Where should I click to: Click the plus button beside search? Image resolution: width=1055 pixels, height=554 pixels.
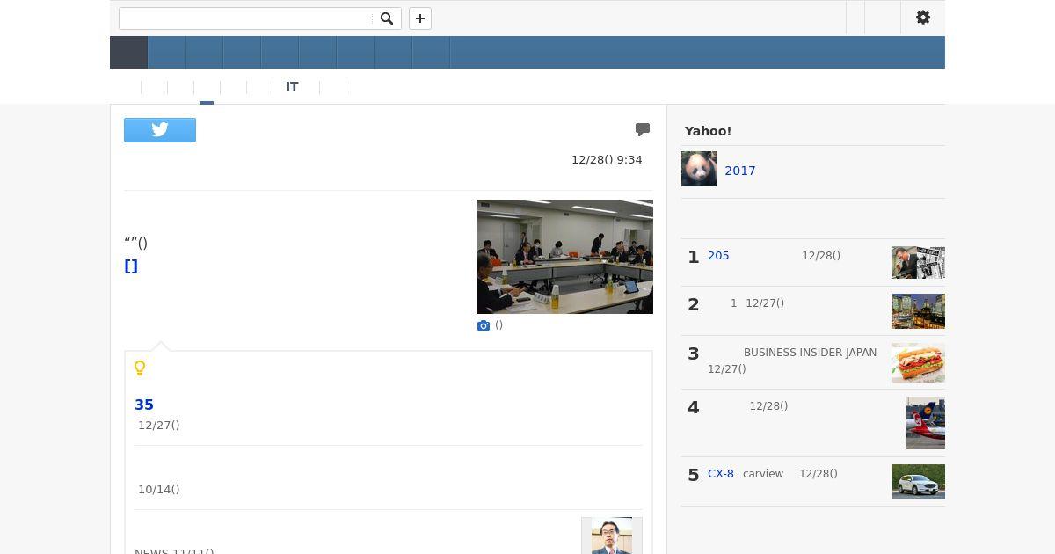[x=420, y=18]
